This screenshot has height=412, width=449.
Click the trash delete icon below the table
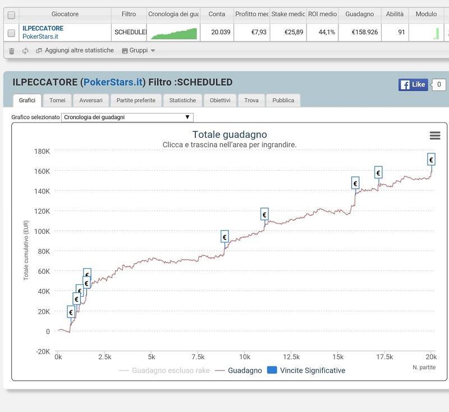[11, 51]
